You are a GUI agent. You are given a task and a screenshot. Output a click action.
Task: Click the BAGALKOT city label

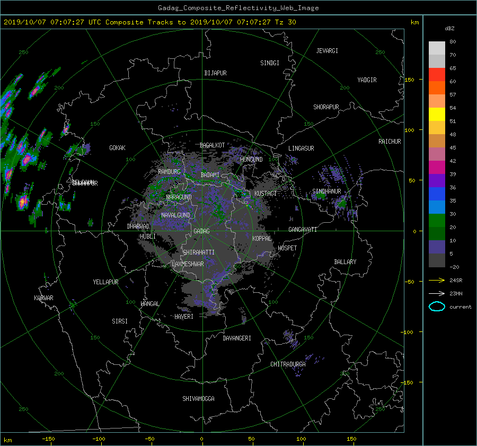(x=212, y=145)
